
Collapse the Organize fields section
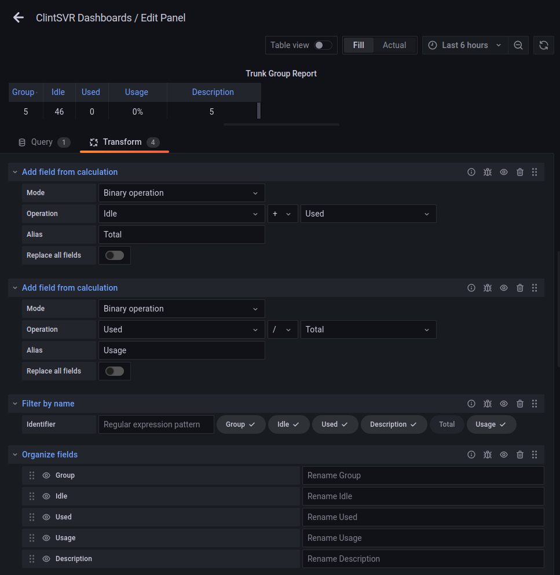click(15, 455)
